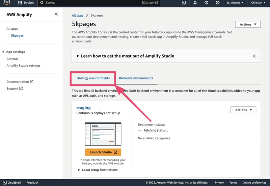270x186 pixels.
Task: Expand Learn how to get the most out of Amplify Studio
Action: pyautogui.click(x=126, y=56)
